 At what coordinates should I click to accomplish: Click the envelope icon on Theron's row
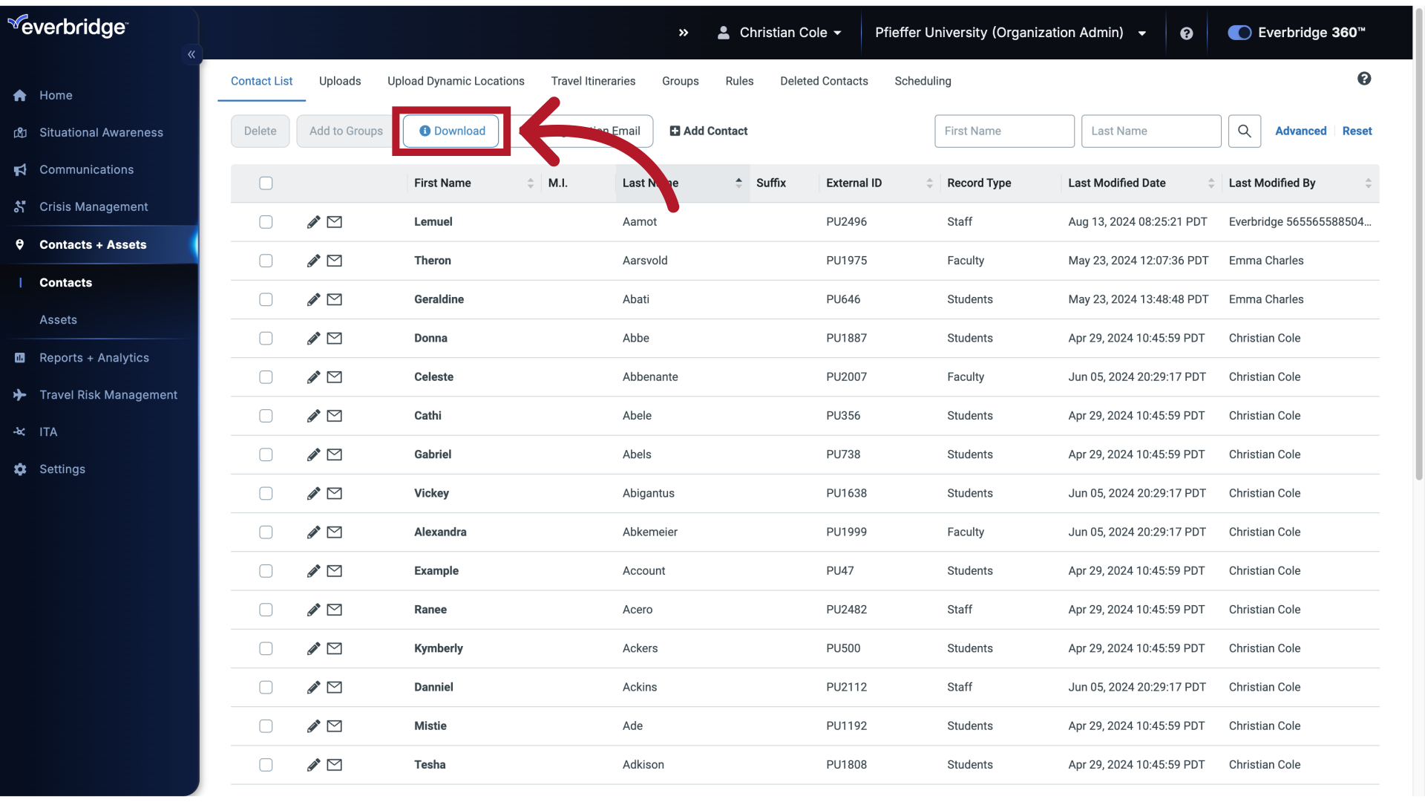[x=334, y=261]
